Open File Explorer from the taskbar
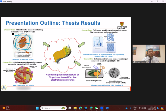This screenshot has width=166, height=111. point(75,108)
